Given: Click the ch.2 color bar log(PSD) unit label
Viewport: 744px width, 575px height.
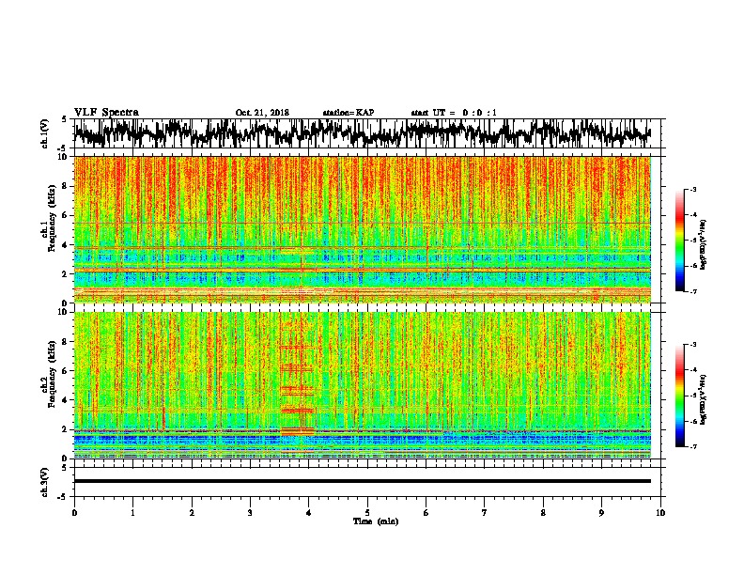Looking at the screenshot, I should pos(704,399).
